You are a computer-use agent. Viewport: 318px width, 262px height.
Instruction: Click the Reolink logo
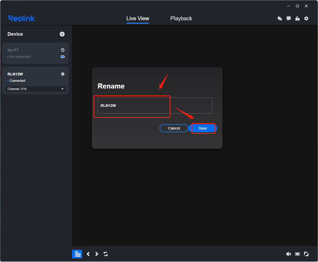click(22, 18)
